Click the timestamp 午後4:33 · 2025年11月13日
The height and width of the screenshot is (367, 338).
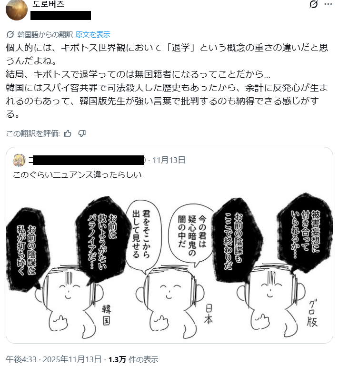(54, 359)
